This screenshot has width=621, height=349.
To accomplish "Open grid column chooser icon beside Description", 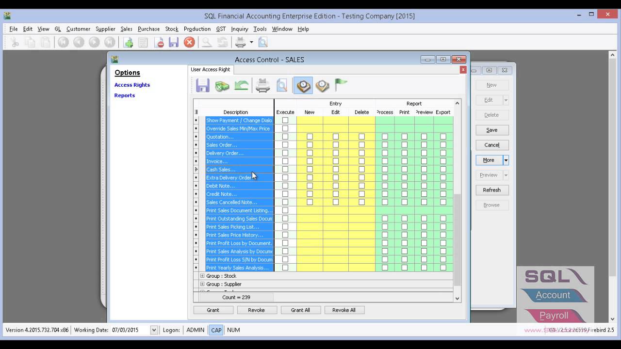I will point(196,112).
